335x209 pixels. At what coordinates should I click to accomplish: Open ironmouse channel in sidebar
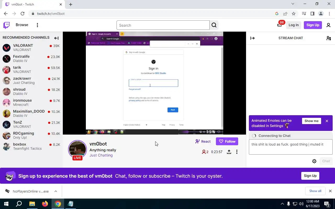point(31,102)
